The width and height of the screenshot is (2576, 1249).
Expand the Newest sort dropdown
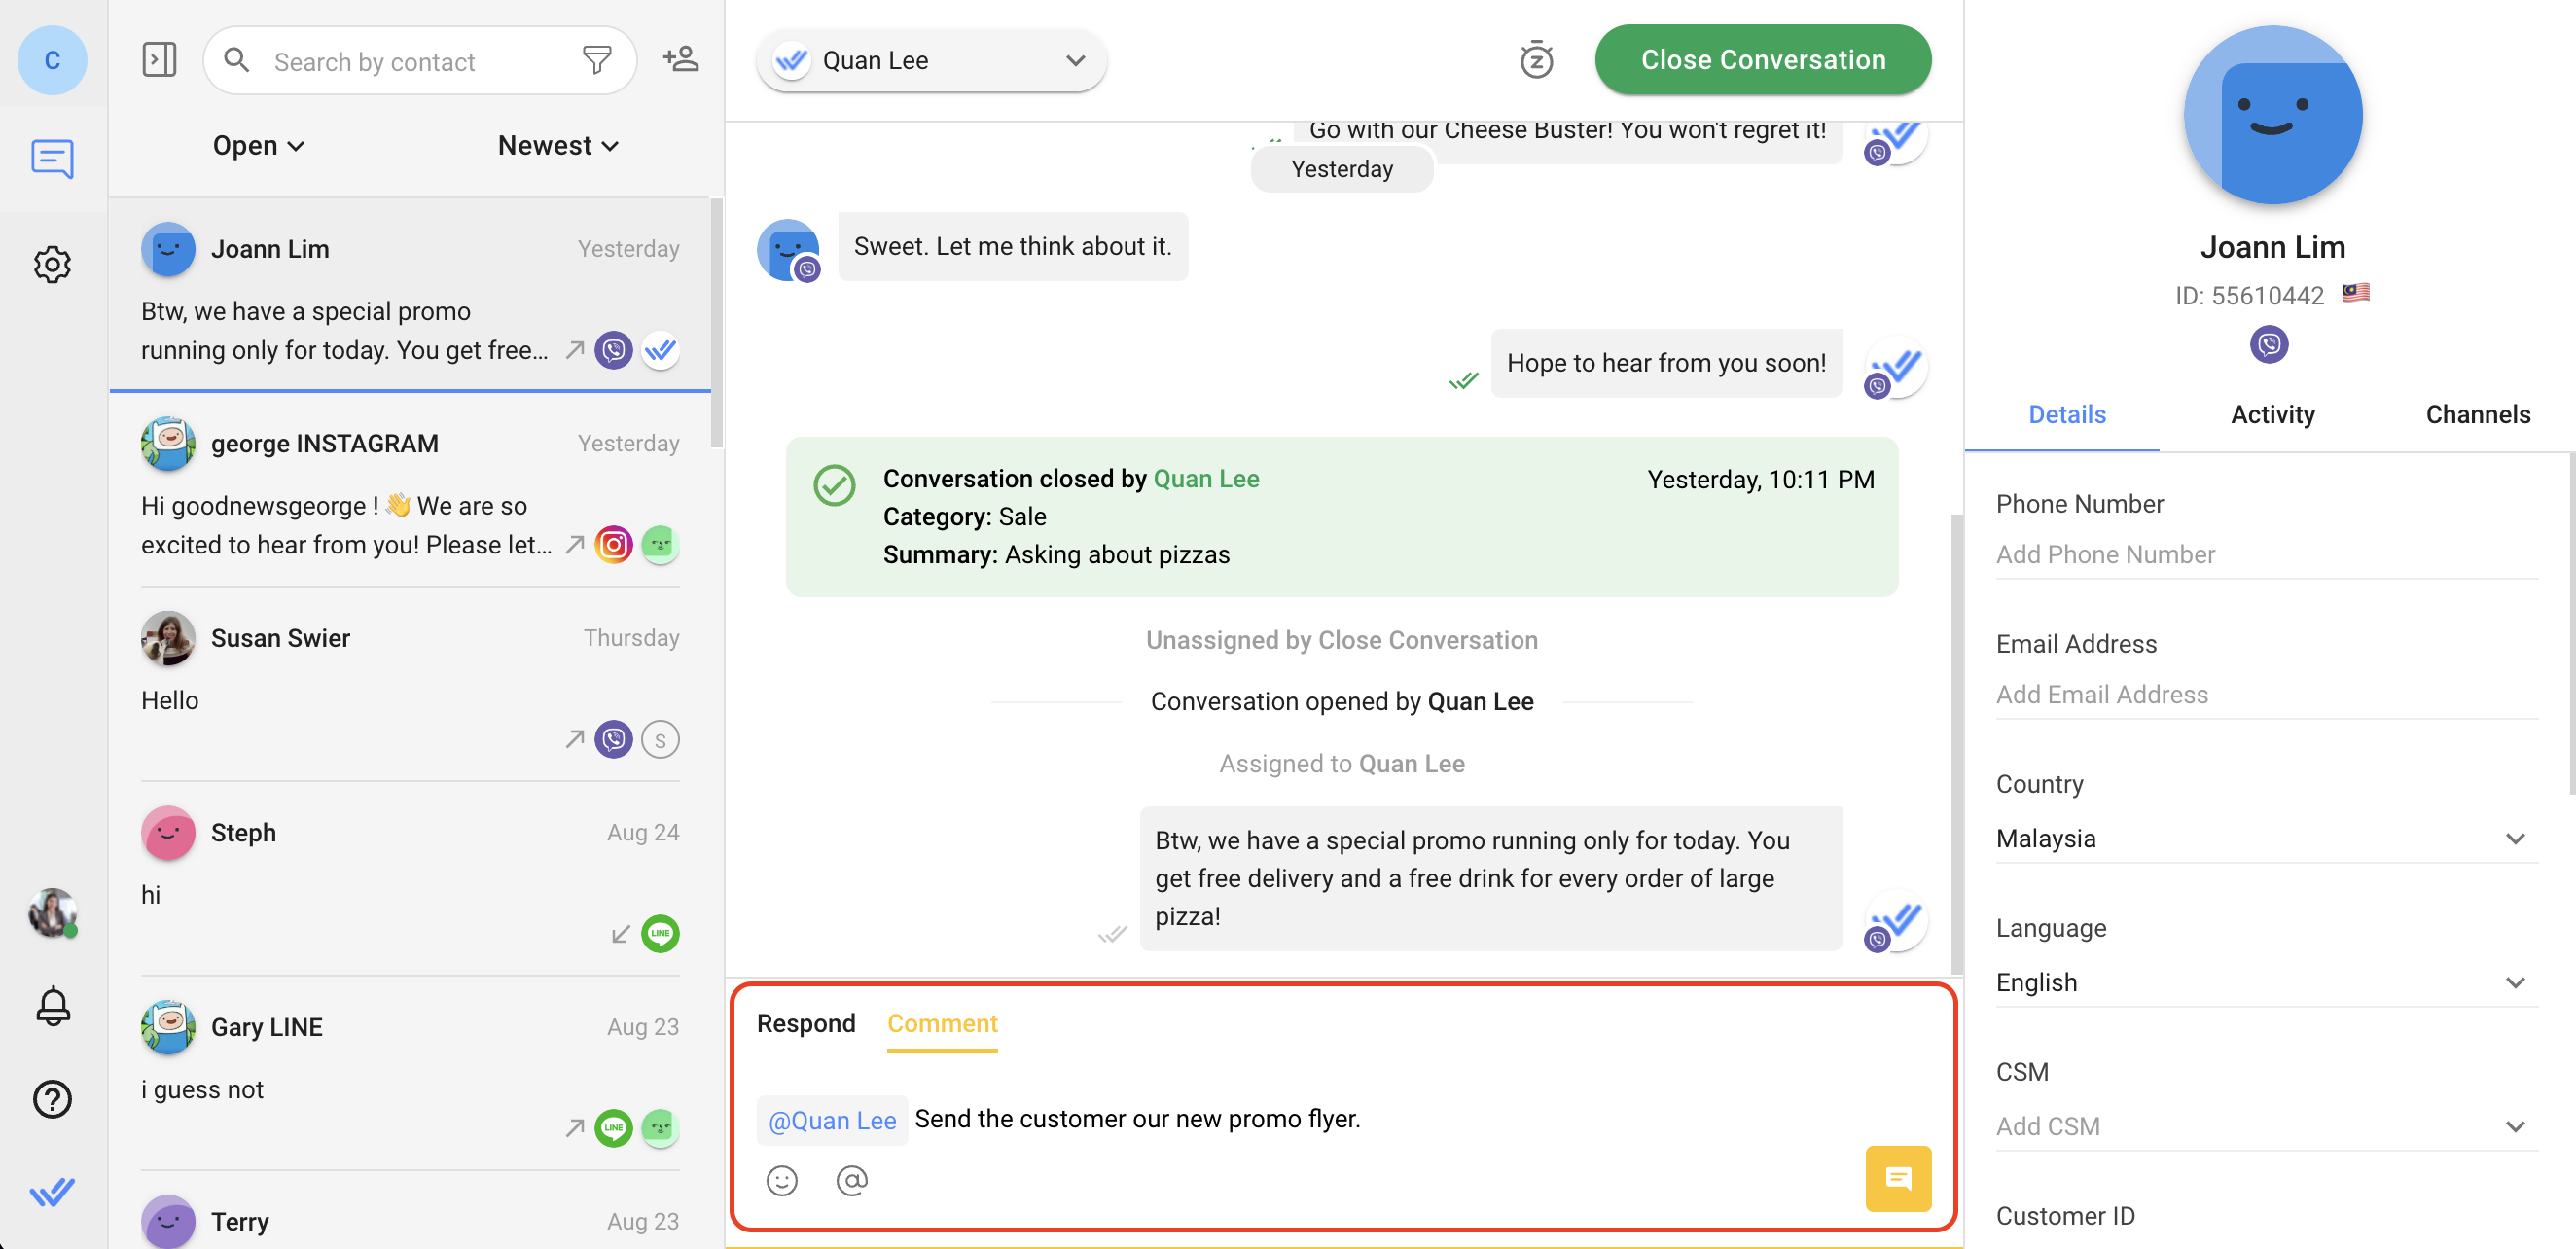pos(558,146)
